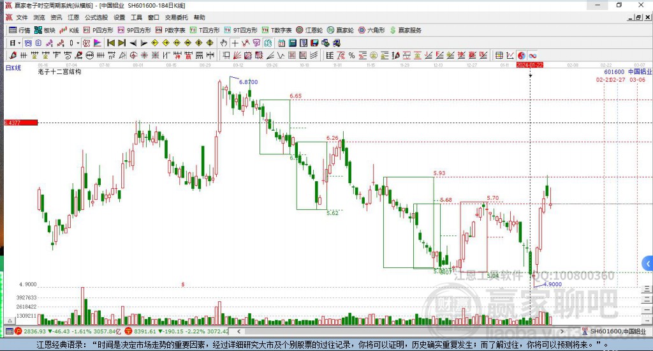The height and width of the screenshot is (351, 653).
Task: Open the 公式选股 menu
Action: point(96,17)
